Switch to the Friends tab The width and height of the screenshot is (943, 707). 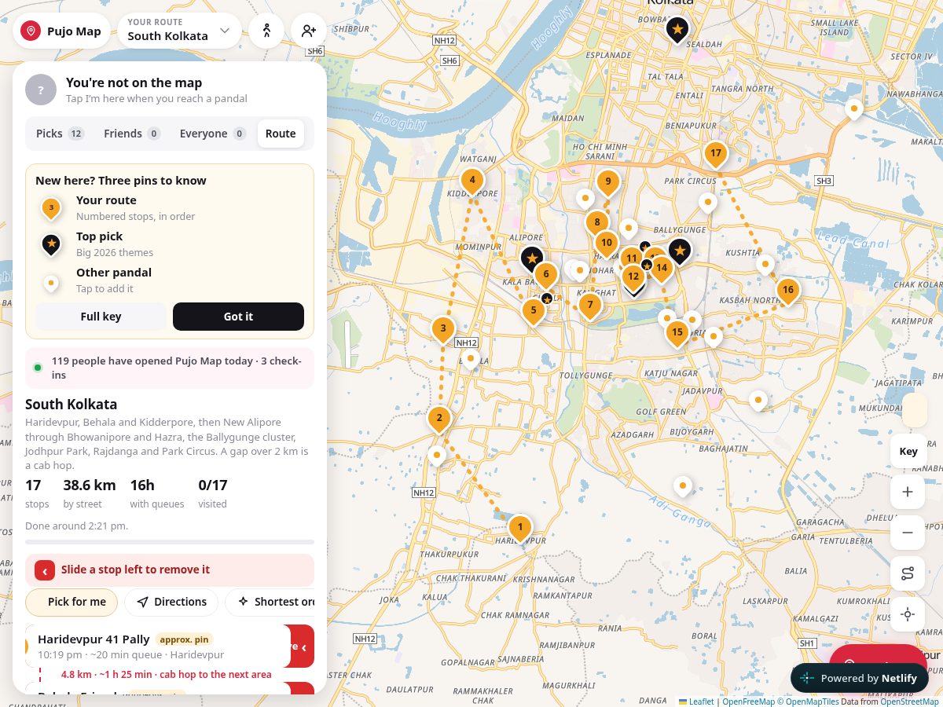(x=131, y=134)
